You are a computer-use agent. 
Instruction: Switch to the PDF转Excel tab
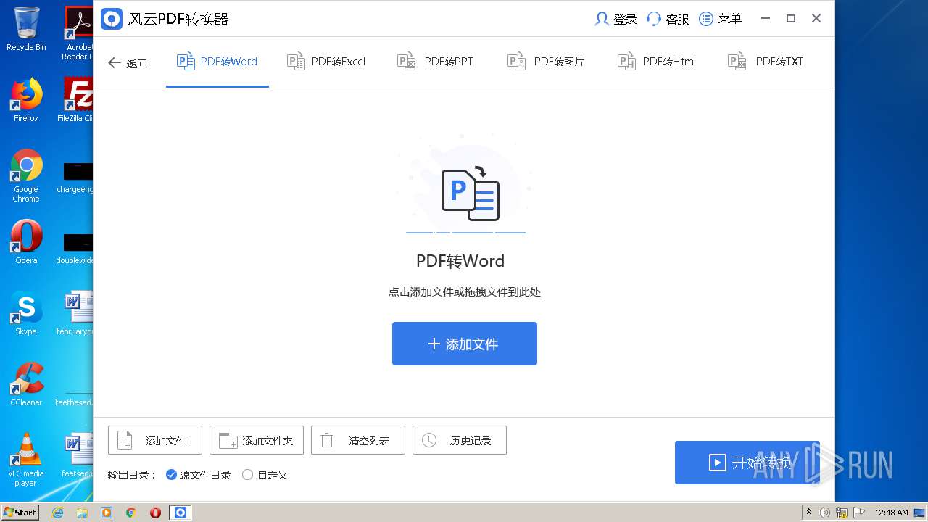tap(326, 62)
